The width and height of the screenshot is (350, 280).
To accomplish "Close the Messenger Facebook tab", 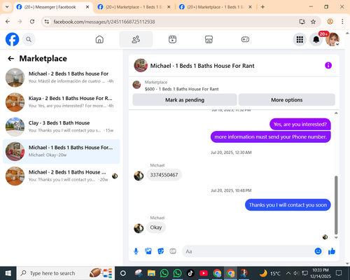I will (87, 7).
